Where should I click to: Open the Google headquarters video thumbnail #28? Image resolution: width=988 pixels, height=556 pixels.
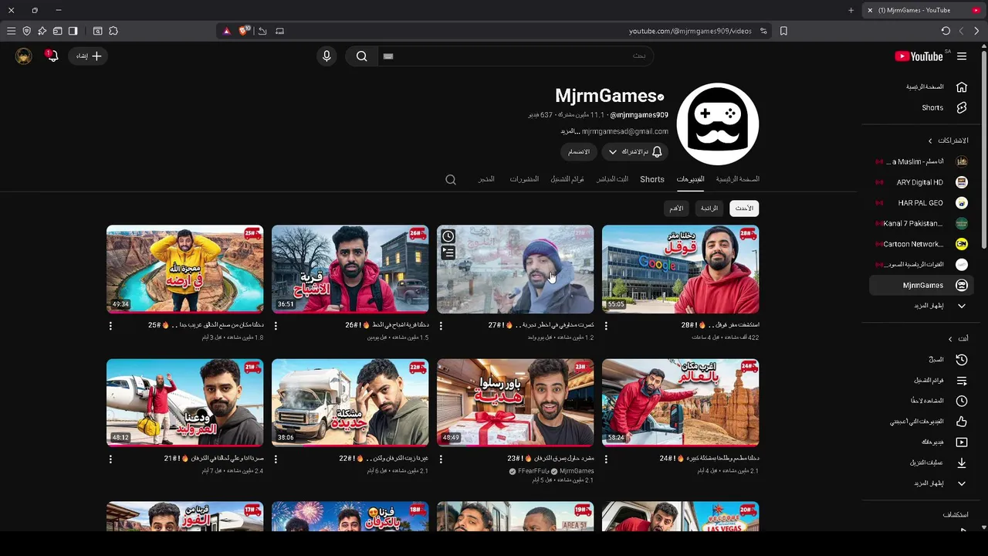click(x=680, y=270)
